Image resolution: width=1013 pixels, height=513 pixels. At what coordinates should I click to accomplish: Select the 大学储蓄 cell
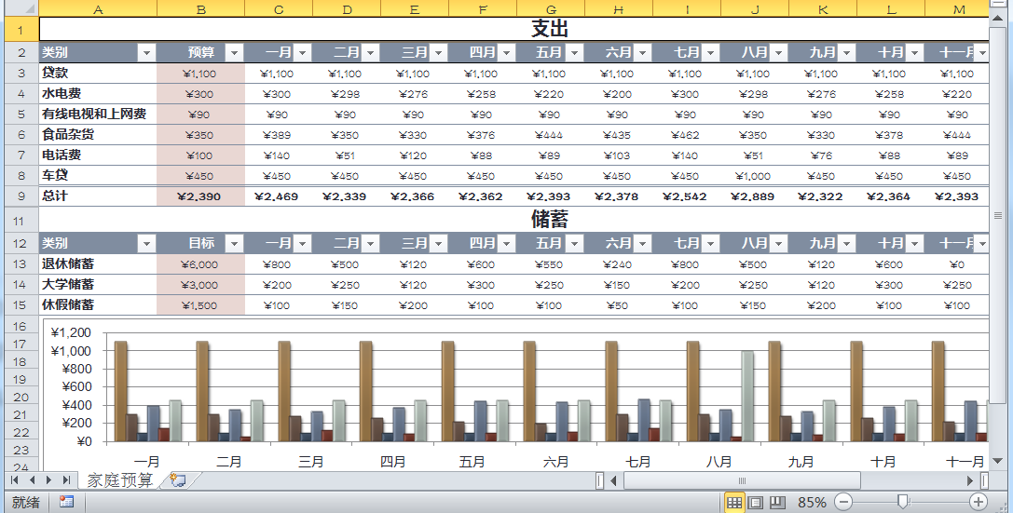[x=98, y=285]
